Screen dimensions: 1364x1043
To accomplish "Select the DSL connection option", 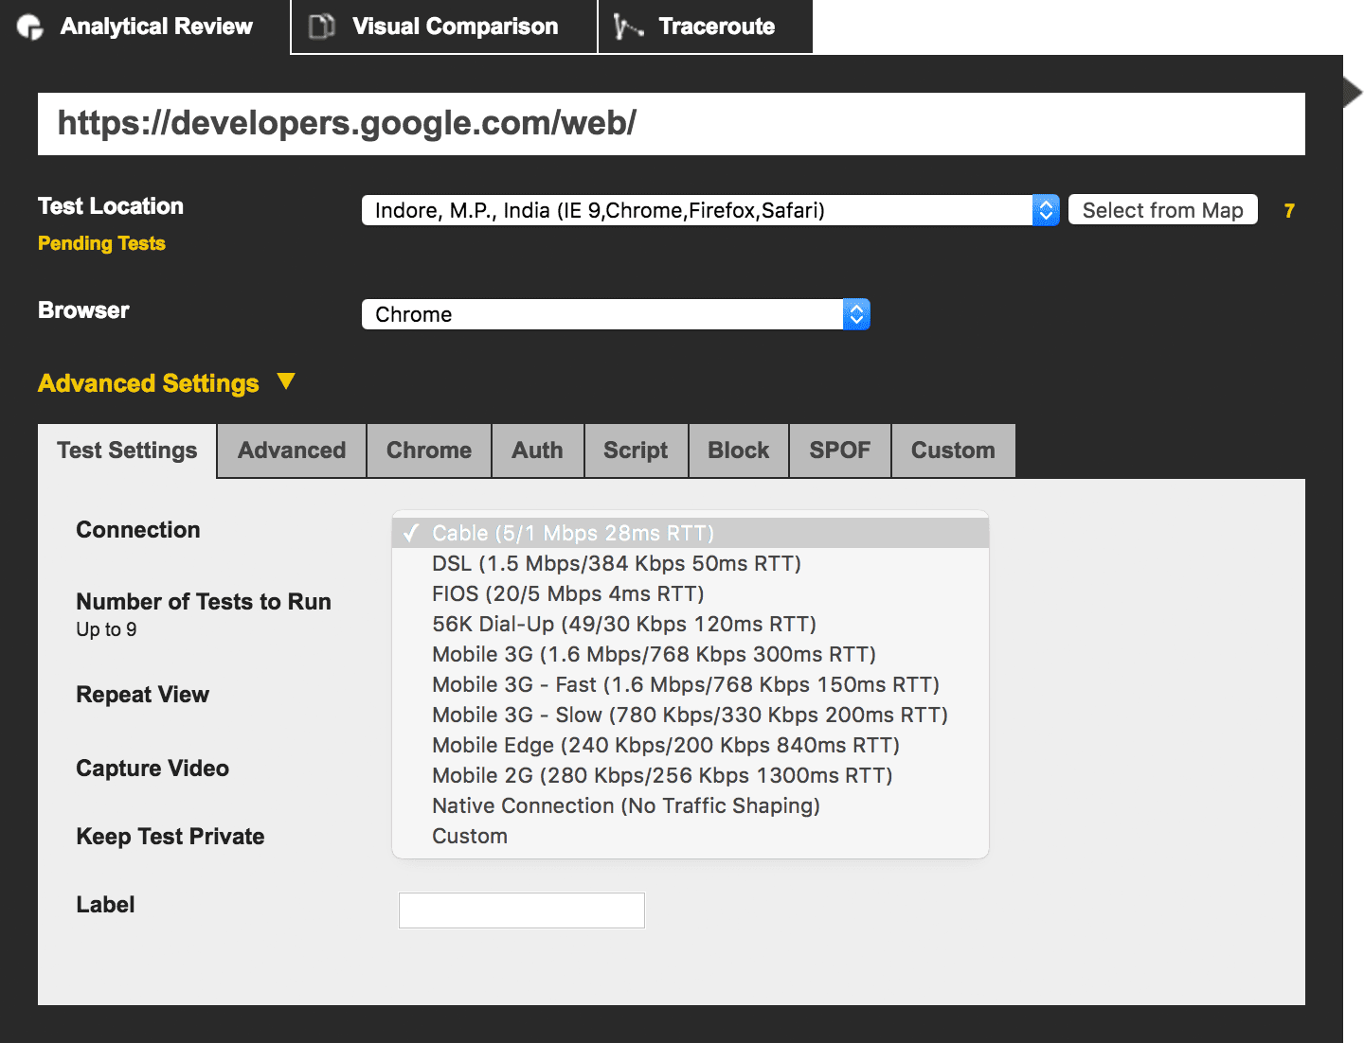I will coord(616,562).
